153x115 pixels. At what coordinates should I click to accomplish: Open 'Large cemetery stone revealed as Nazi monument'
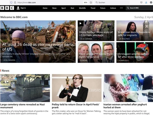point(23,106)
